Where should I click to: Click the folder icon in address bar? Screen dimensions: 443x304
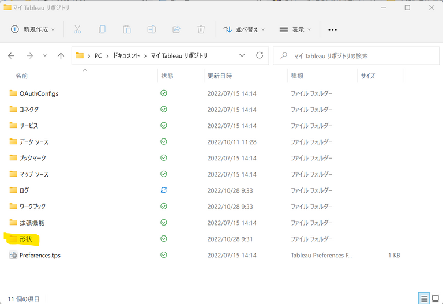click(x=80, y=55)
